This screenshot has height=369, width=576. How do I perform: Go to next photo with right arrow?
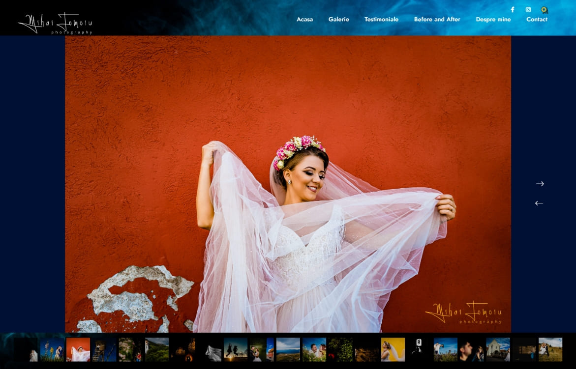click(540, 184)
